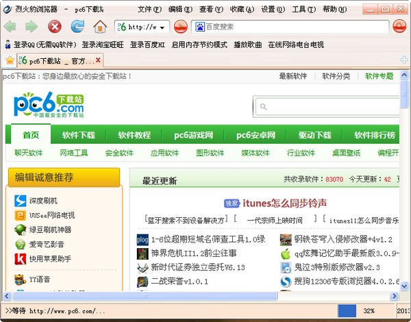This screenshot has height=322, width=411.
Task: Click the 神界危机 game icon
Action: pos(142,253)
